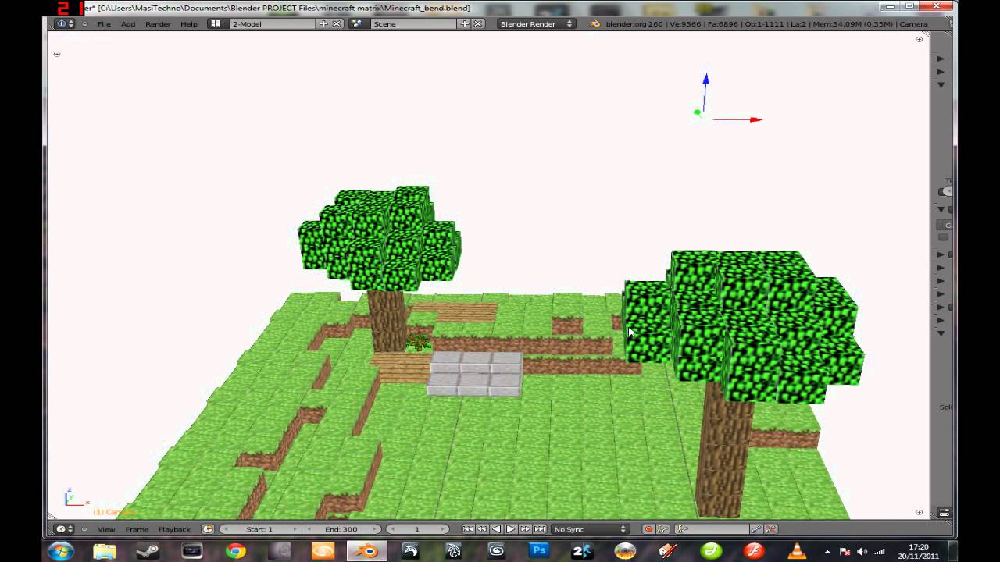1000x562 pixels.
Task: Open Steam from the taskbar
Action: coord(147,551)
